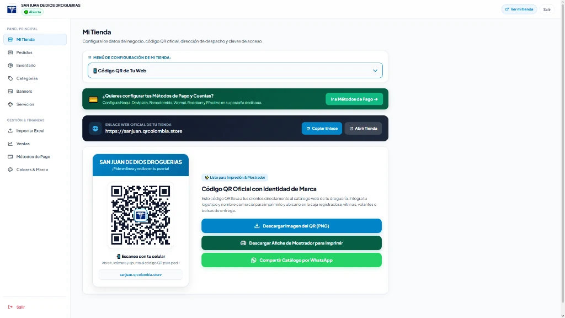
Task: Go to Colores & Marca
Action: pyautogui.click(x=35, y=169)
